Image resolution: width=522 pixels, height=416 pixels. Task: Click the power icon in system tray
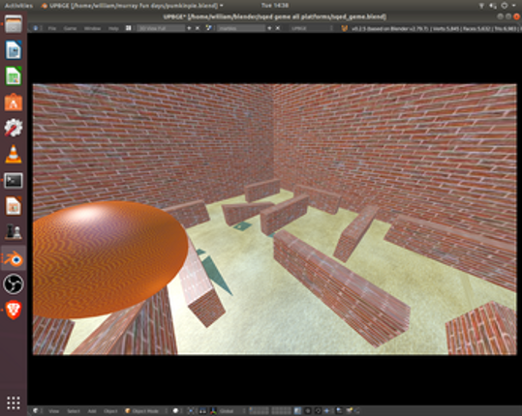[505, 5]
